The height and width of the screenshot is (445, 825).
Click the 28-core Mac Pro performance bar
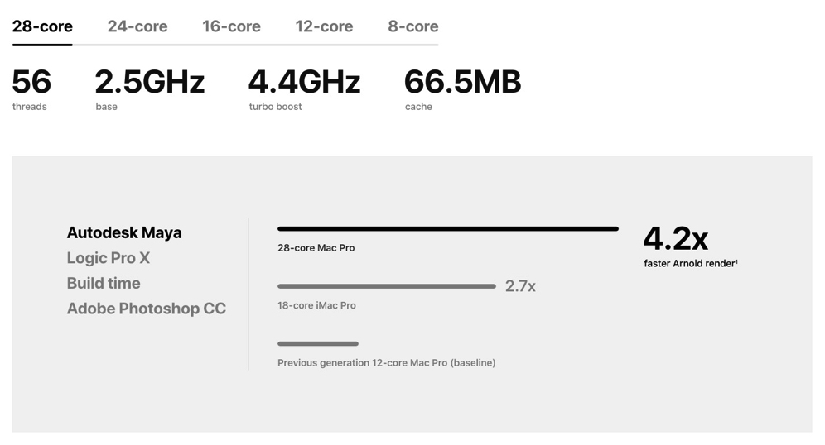point(448,228)
